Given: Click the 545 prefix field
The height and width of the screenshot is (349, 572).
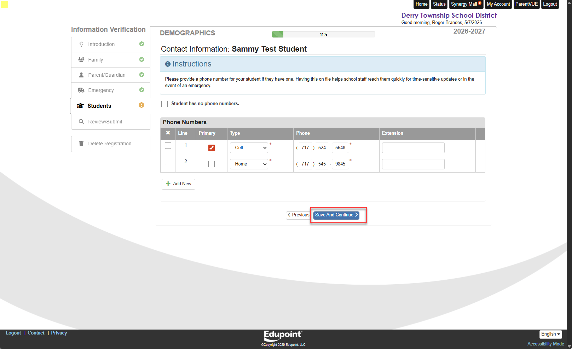Looking at the screenshot, I should point(322,164).
